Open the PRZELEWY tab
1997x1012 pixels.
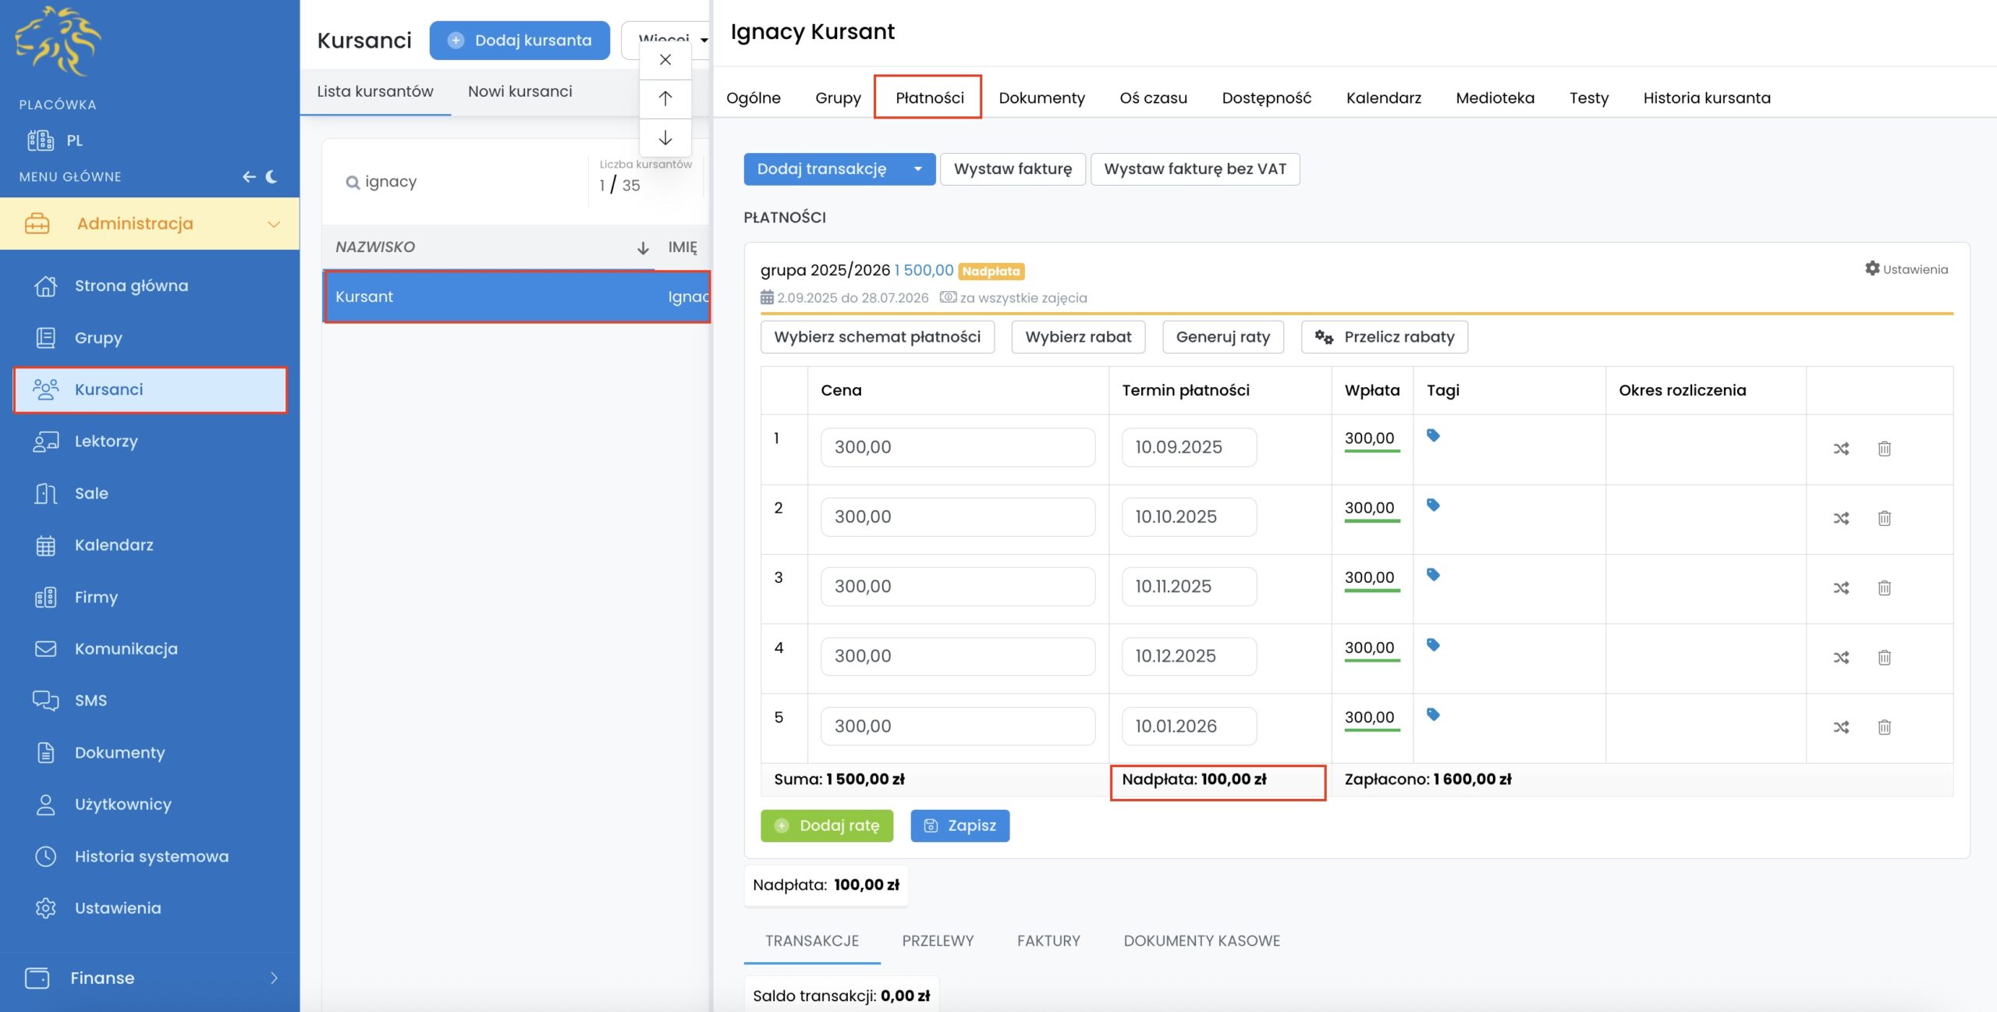click(938, 940)
